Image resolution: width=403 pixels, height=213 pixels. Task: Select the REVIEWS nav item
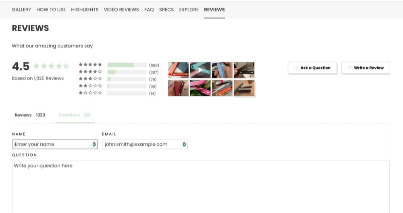[x=214, y=10]
